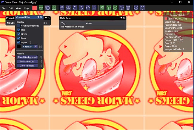
Task: Open the help question mark icon
Action: (x=136, y=8)
